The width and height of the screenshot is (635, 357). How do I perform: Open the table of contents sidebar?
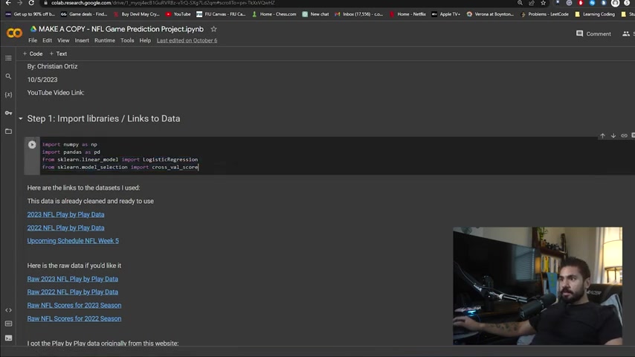(x=8, y=58)
